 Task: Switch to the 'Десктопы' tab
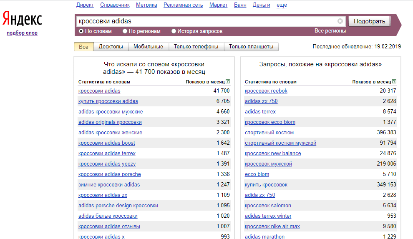pyautogui.click(x=111, y=47)
